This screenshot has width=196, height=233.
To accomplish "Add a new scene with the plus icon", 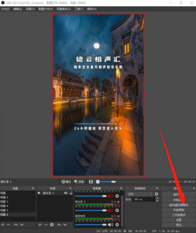I will (x=2, y=224).
